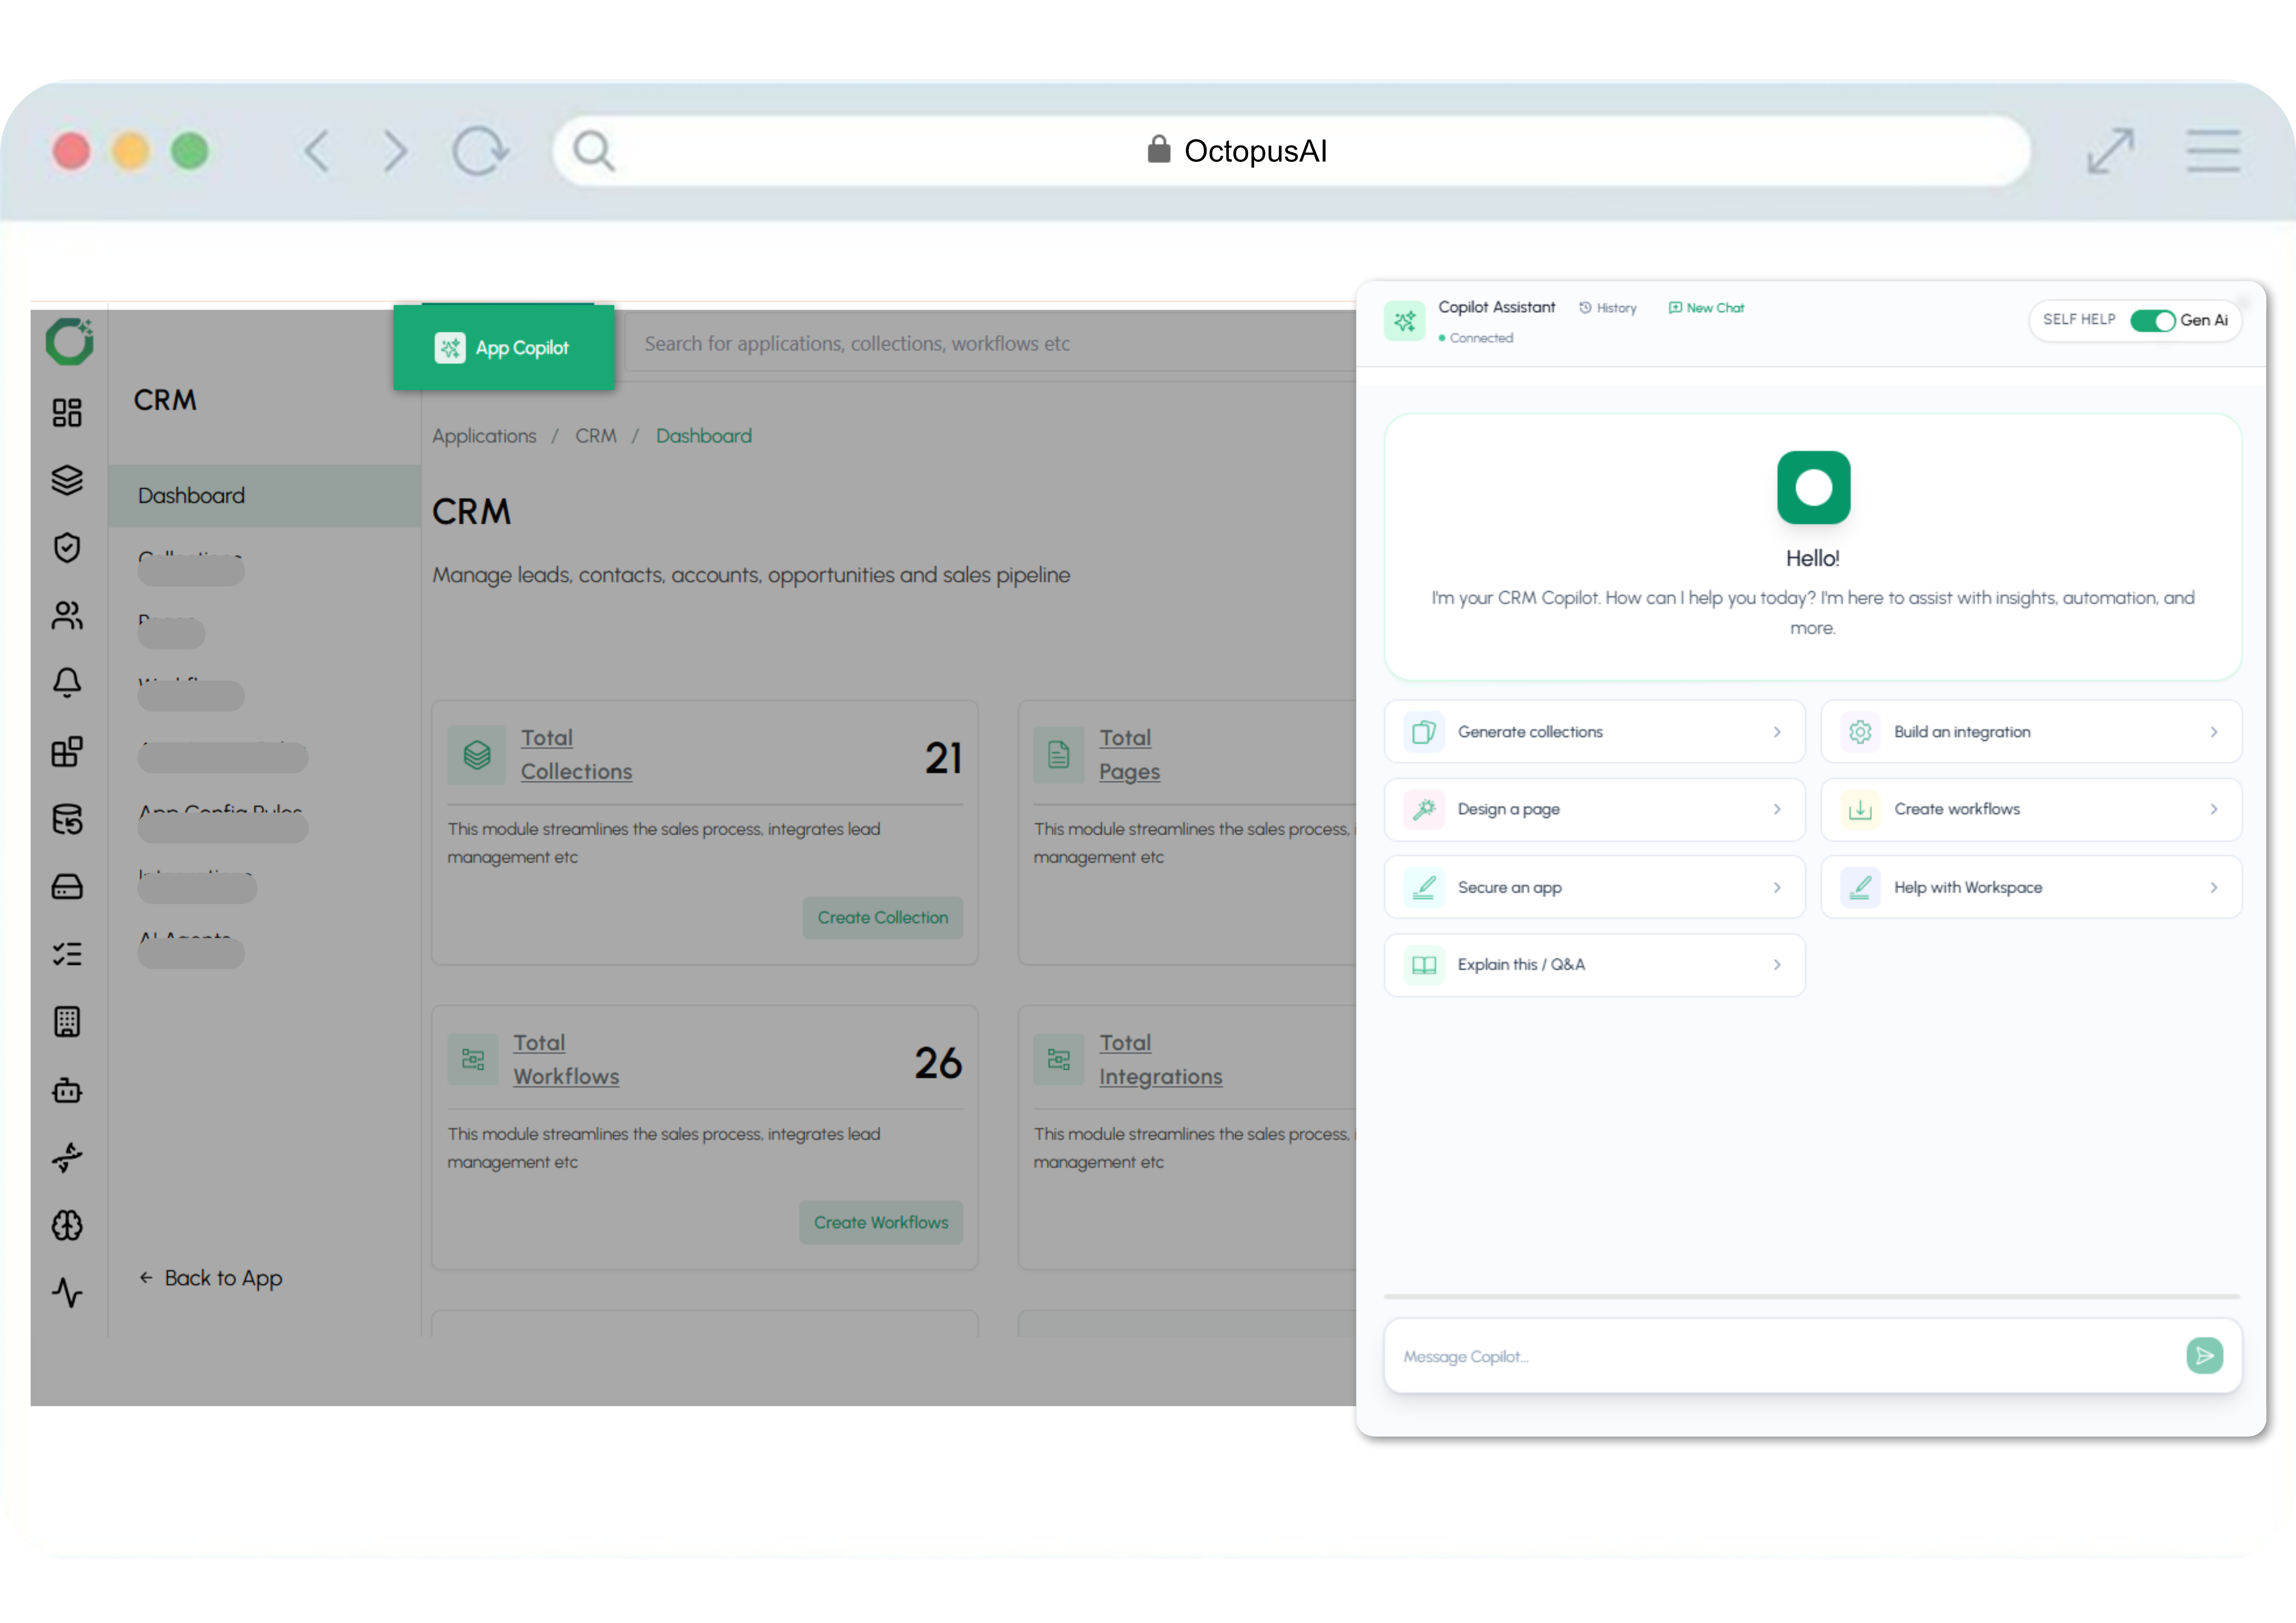
Task: Select Dashboard in the CRM sidebar menu
Action: 191,496
